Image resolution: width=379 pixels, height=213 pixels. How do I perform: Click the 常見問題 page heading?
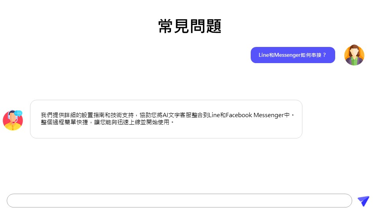pyautogui.click(x=189, y=26)
